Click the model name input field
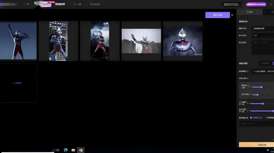274x153 pixels. click(x=263, y=28)
